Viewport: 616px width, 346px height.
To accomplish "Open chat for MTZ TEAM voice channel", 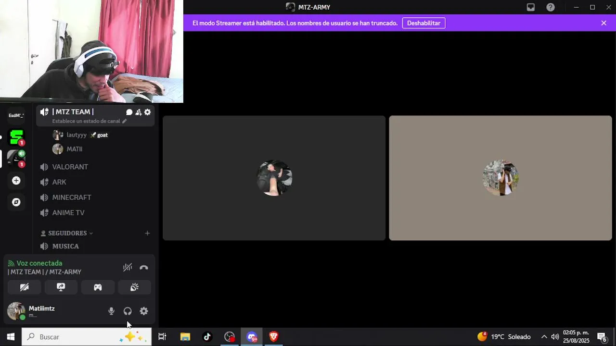I will (129, 112).
